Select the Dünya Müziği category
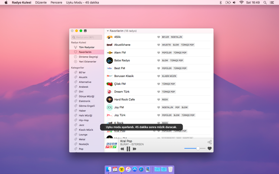The image size is (279, 174). click(x=86, y=97)
